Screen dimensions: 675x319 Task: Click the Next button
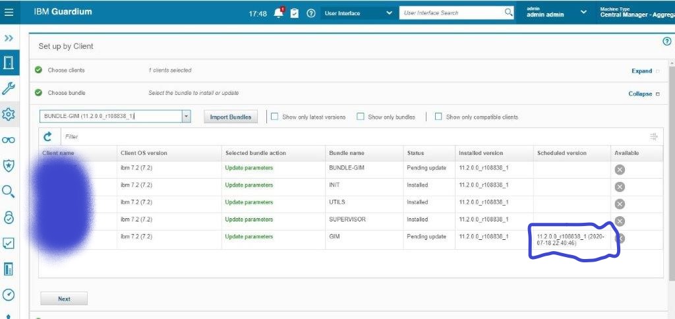[x=64, y=299]
